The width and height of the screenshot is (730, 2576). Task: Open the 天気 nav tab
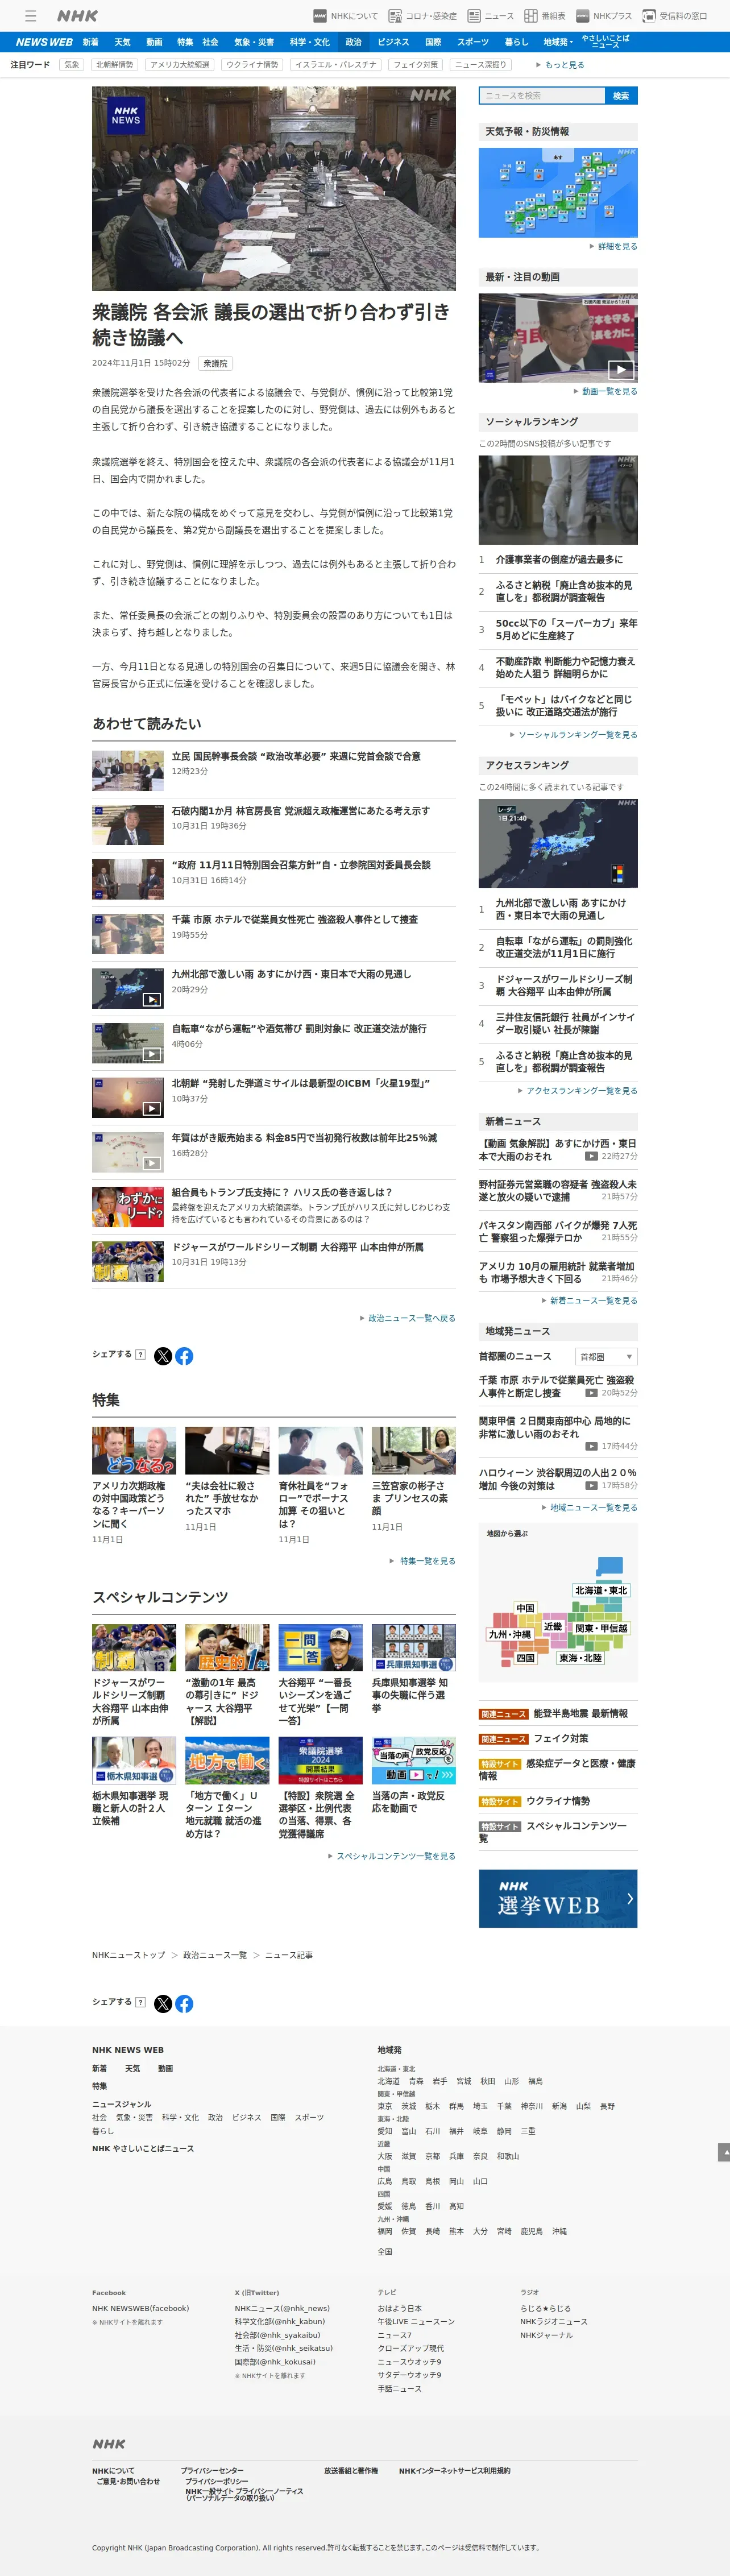click(122, 42)
